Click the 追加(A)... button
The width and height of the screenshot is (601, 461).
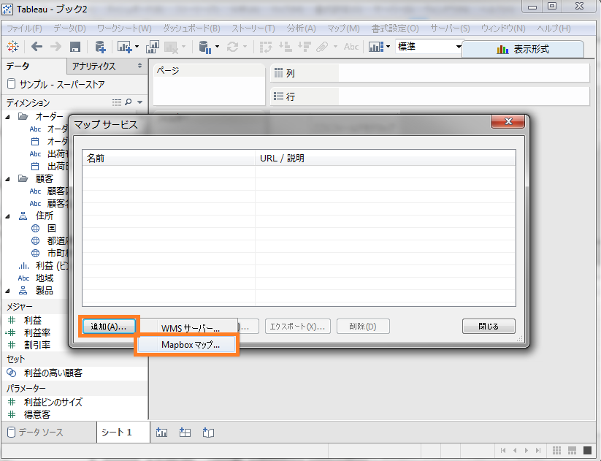pyautogui.click(x=109, y=327)
